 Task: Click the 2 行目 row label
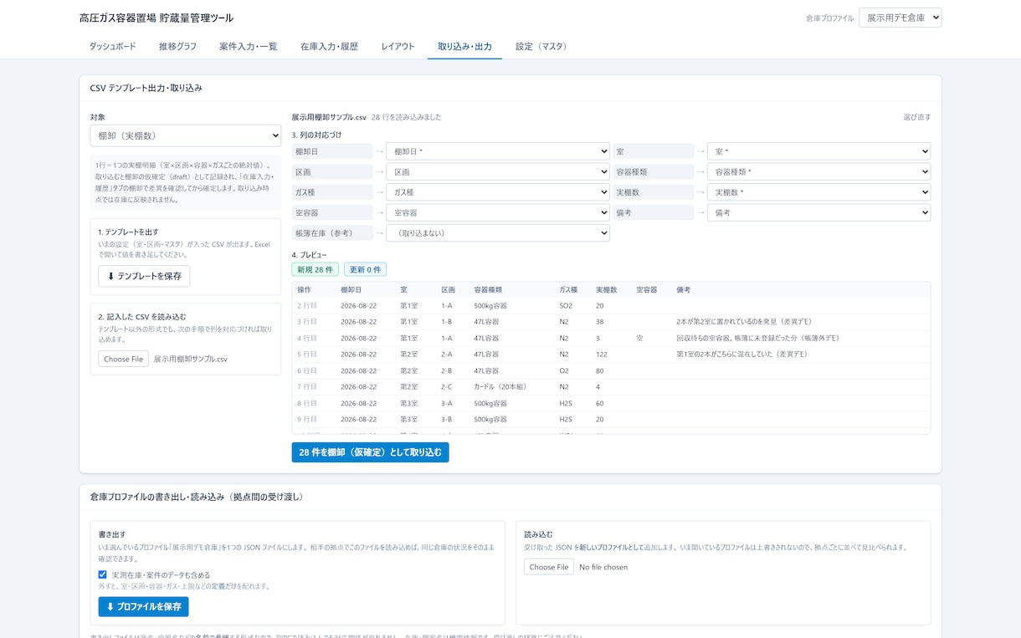coord(307,306)
